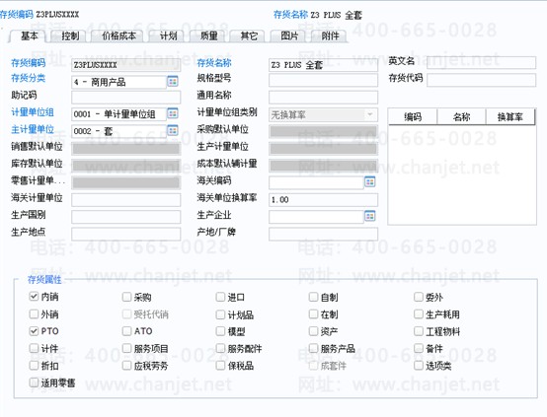Click the 规格型号 input field
This screenshot has height=417, width=547.
coord(323,80)
